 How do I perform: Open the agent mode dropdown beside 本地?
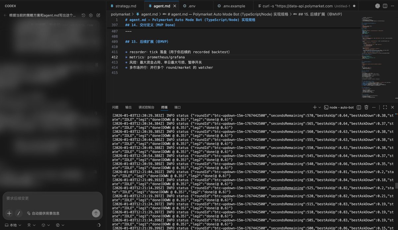coord(31,225)
